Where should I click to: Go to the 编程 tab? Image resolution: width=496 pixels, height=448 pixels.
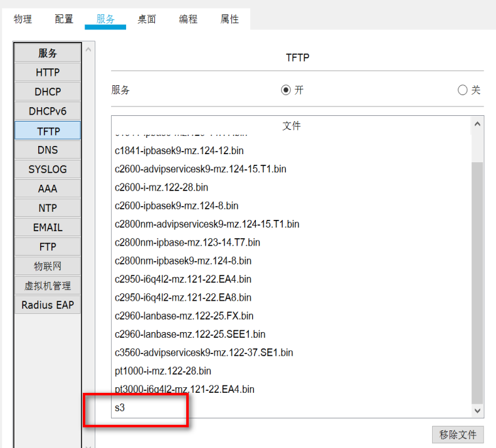188,19
